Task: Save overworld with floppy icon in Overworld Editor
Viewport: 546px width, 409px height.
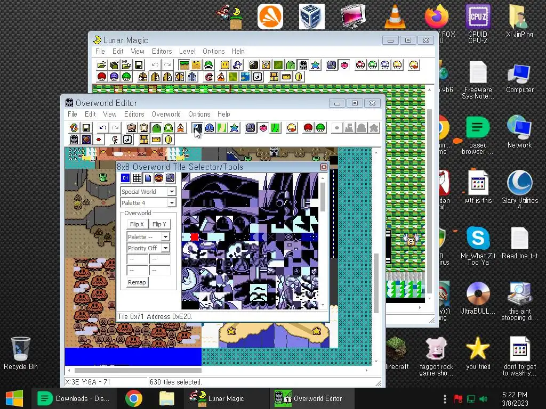Action: click(x=86, y=128)
